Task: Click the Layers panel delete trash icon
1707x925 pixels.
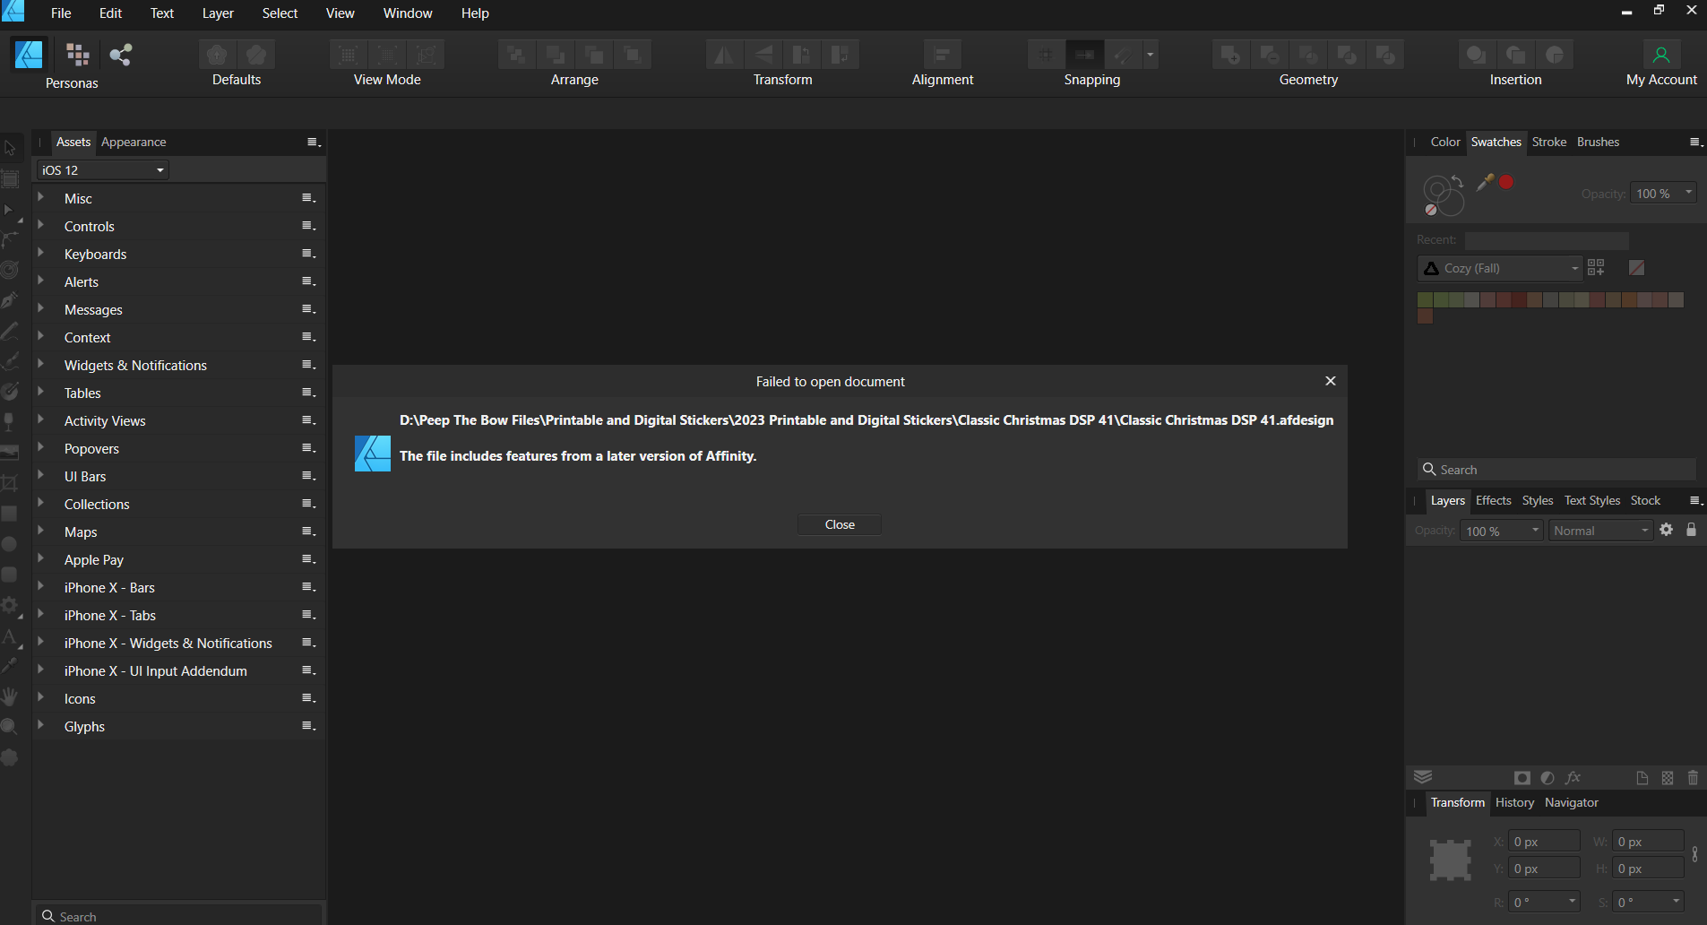Action: pyautogui.click(x=1693, y=778)
